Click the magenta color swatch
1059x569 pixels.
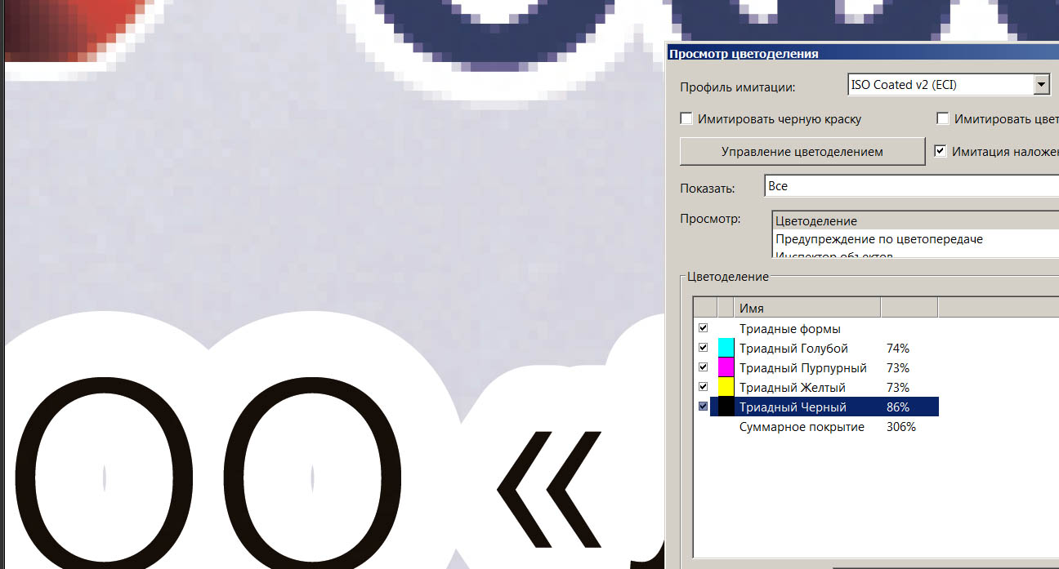pyautogui.click(x=726, y=367)
